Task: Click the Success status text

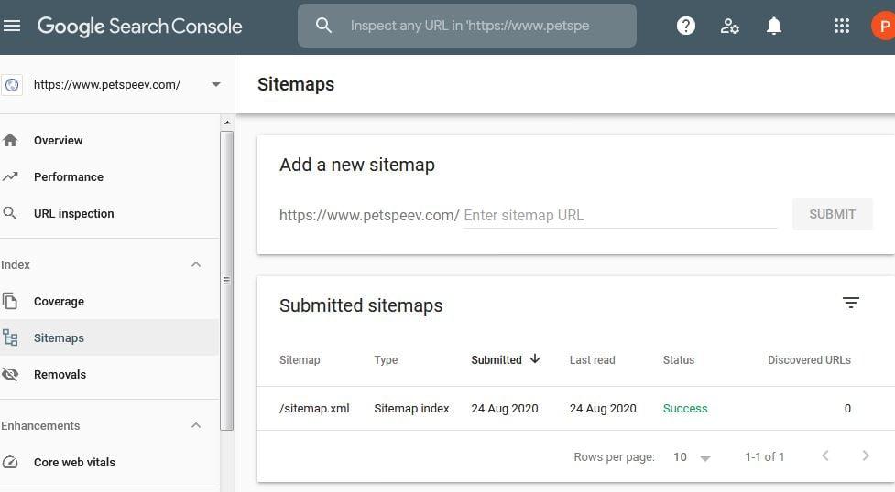Action: pos(685,409)
